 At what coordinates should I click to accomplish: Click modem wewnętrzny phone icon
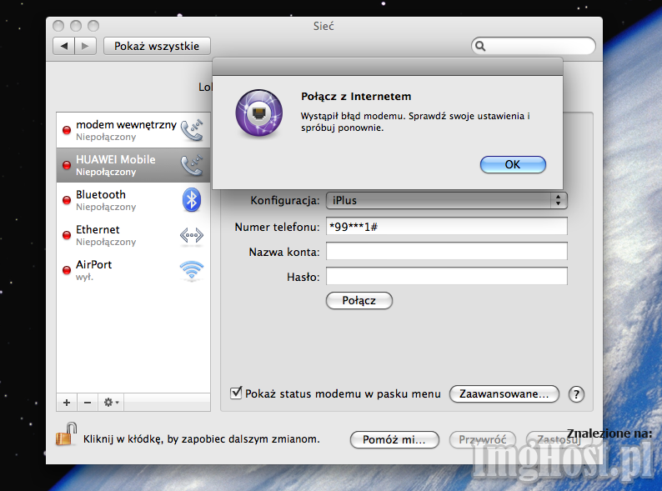pos(192,130)
